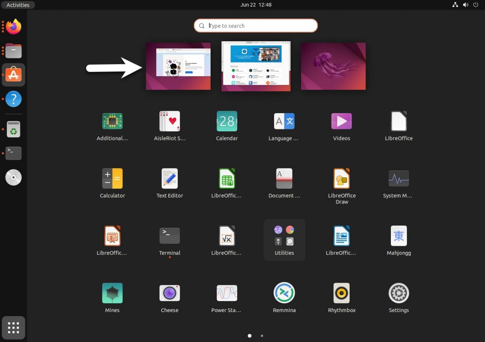The width and height of the screenshot is (485, 342).
Task: Open the Calendar app
Action: point(227,126)
